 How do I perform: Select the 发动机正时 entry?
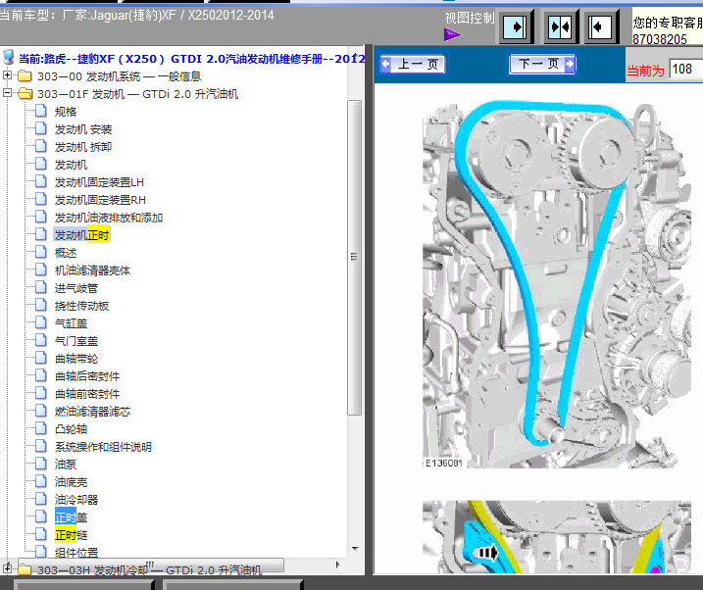click(x=81, y=235)
